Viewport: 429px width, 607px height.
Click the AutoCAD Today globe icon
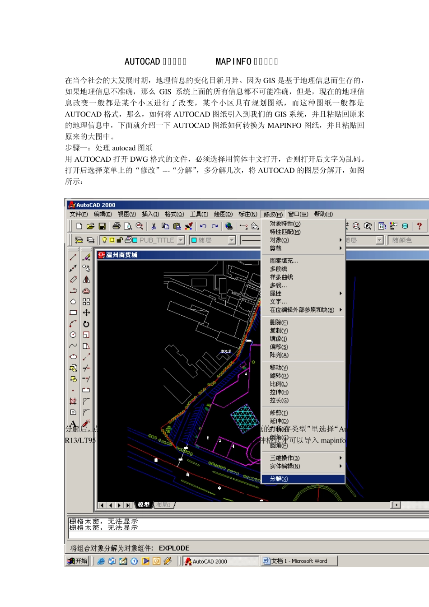(x=229, y=226)
